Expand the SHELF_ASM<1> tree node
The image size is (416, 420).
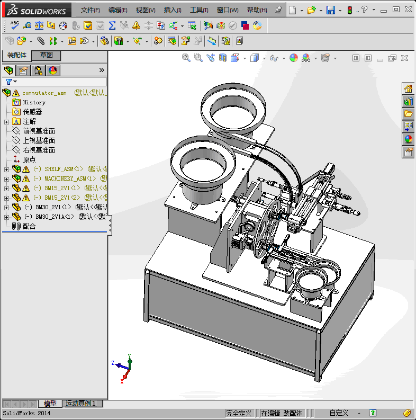coord(6,169)
